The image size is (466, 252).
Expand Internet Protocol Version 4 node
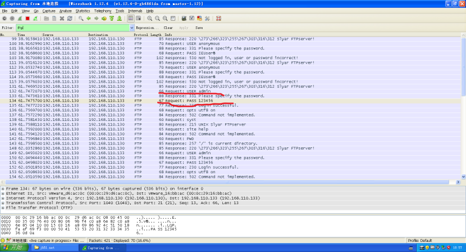click(3, 198)
